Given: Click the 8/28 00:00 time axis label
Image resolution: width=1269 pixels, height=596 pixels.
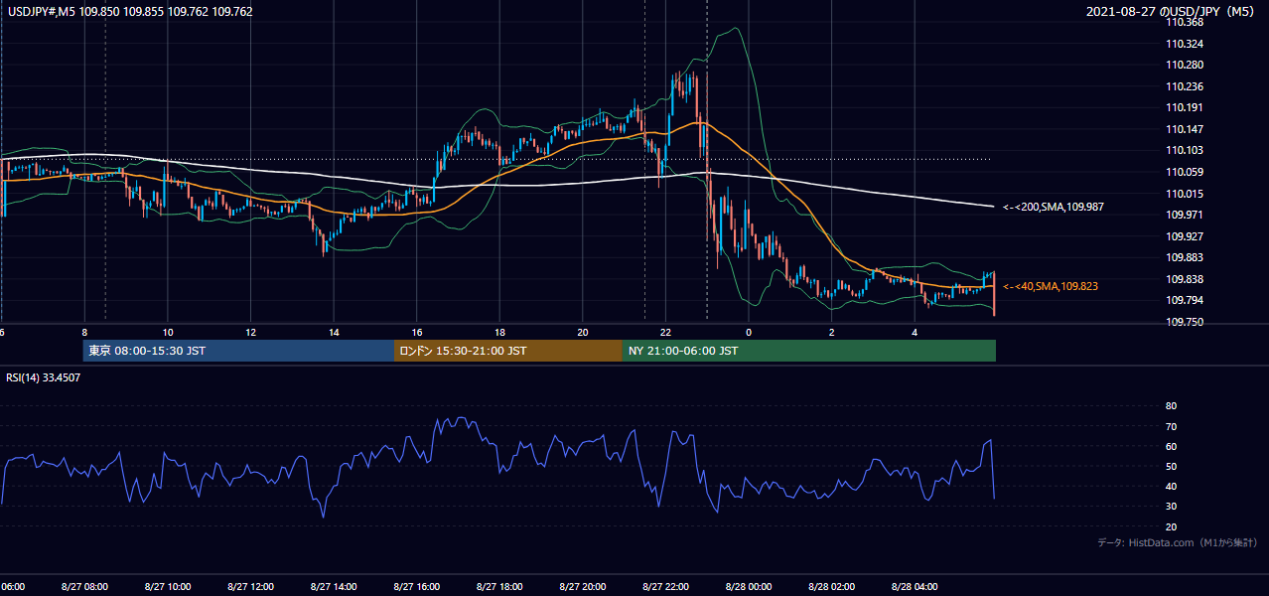Looking at the screenshot, I should pos(749,587).
